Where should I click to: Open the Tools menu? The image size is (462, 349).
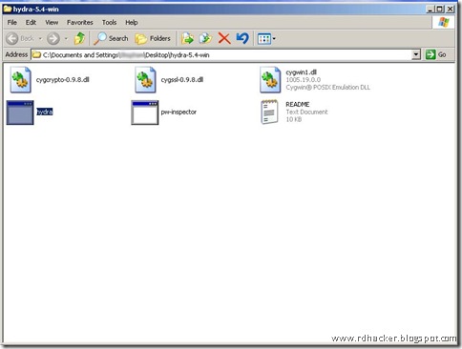tap(109, 22)
